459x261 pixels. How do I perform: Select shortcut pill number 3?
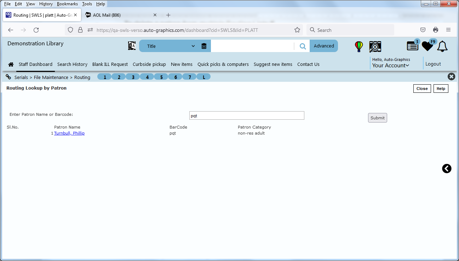click(133, 77)
